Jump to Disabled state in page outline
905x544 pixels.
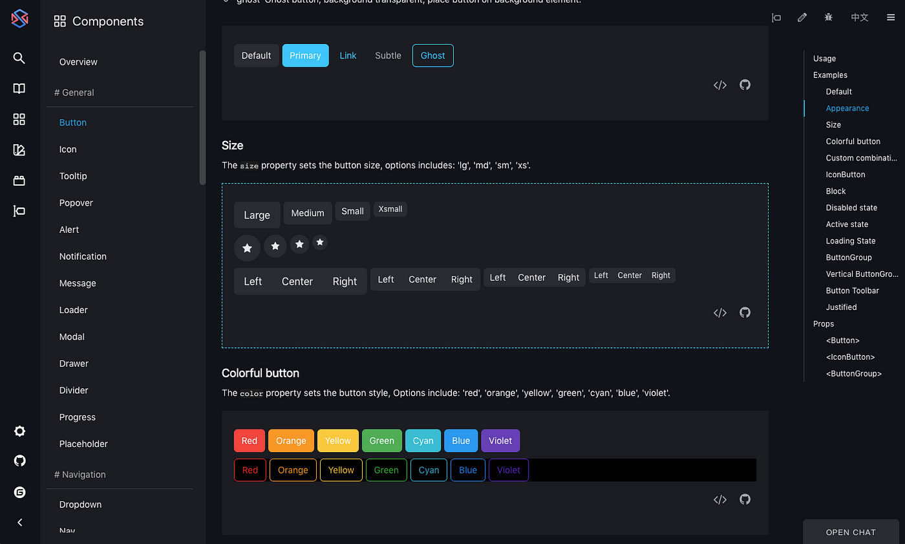click(851, 208)
